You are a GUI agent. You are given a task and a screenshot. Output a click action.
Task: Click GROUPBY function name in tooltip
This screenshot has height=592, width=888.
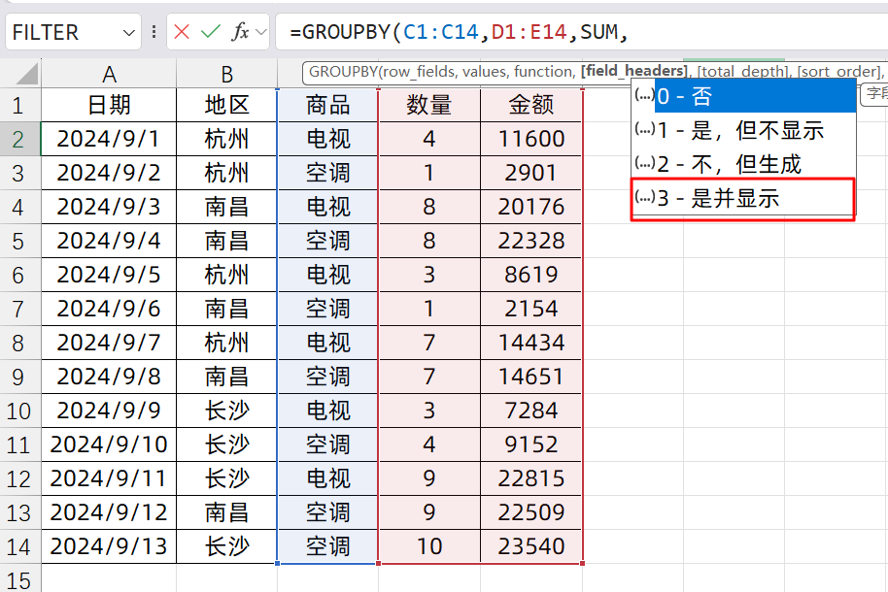(343, 71)
